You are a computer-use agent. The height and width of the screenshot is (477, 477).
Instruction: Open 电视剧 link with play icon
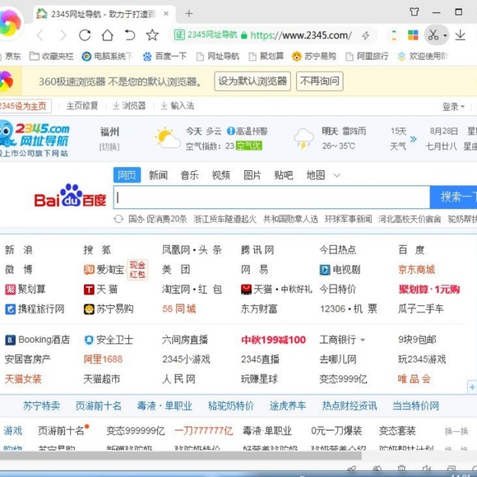(340, 270)
